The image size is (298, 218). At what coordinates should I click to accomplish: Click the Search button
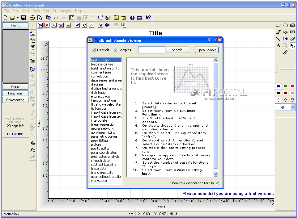(177, 50)
